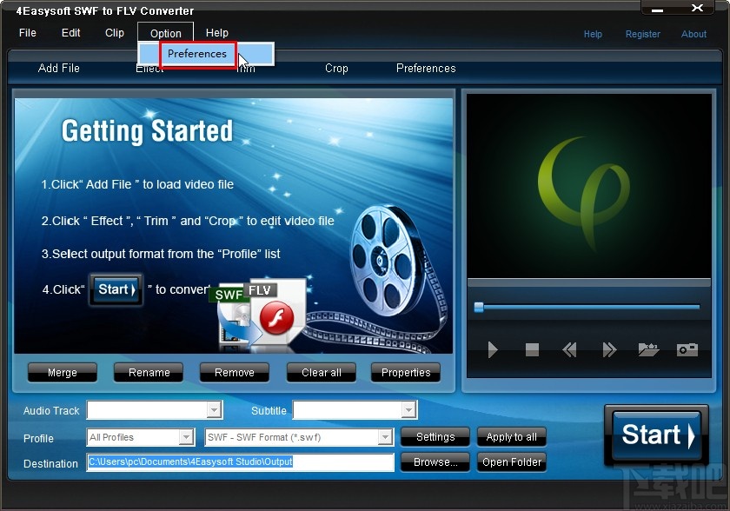Click Apply to all settings button

(x=511, y=437)
